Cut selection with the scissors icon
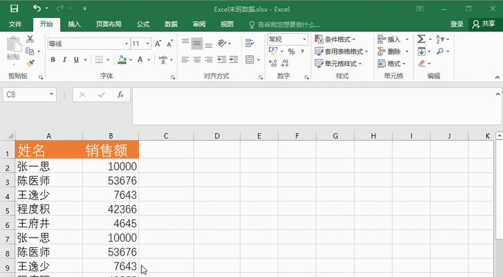Viewport: 503px width, 277px height. click(x=30, y=39)
